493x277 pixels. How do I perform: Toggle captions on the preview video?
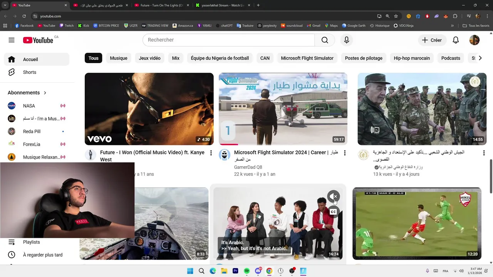pos(334,212)
